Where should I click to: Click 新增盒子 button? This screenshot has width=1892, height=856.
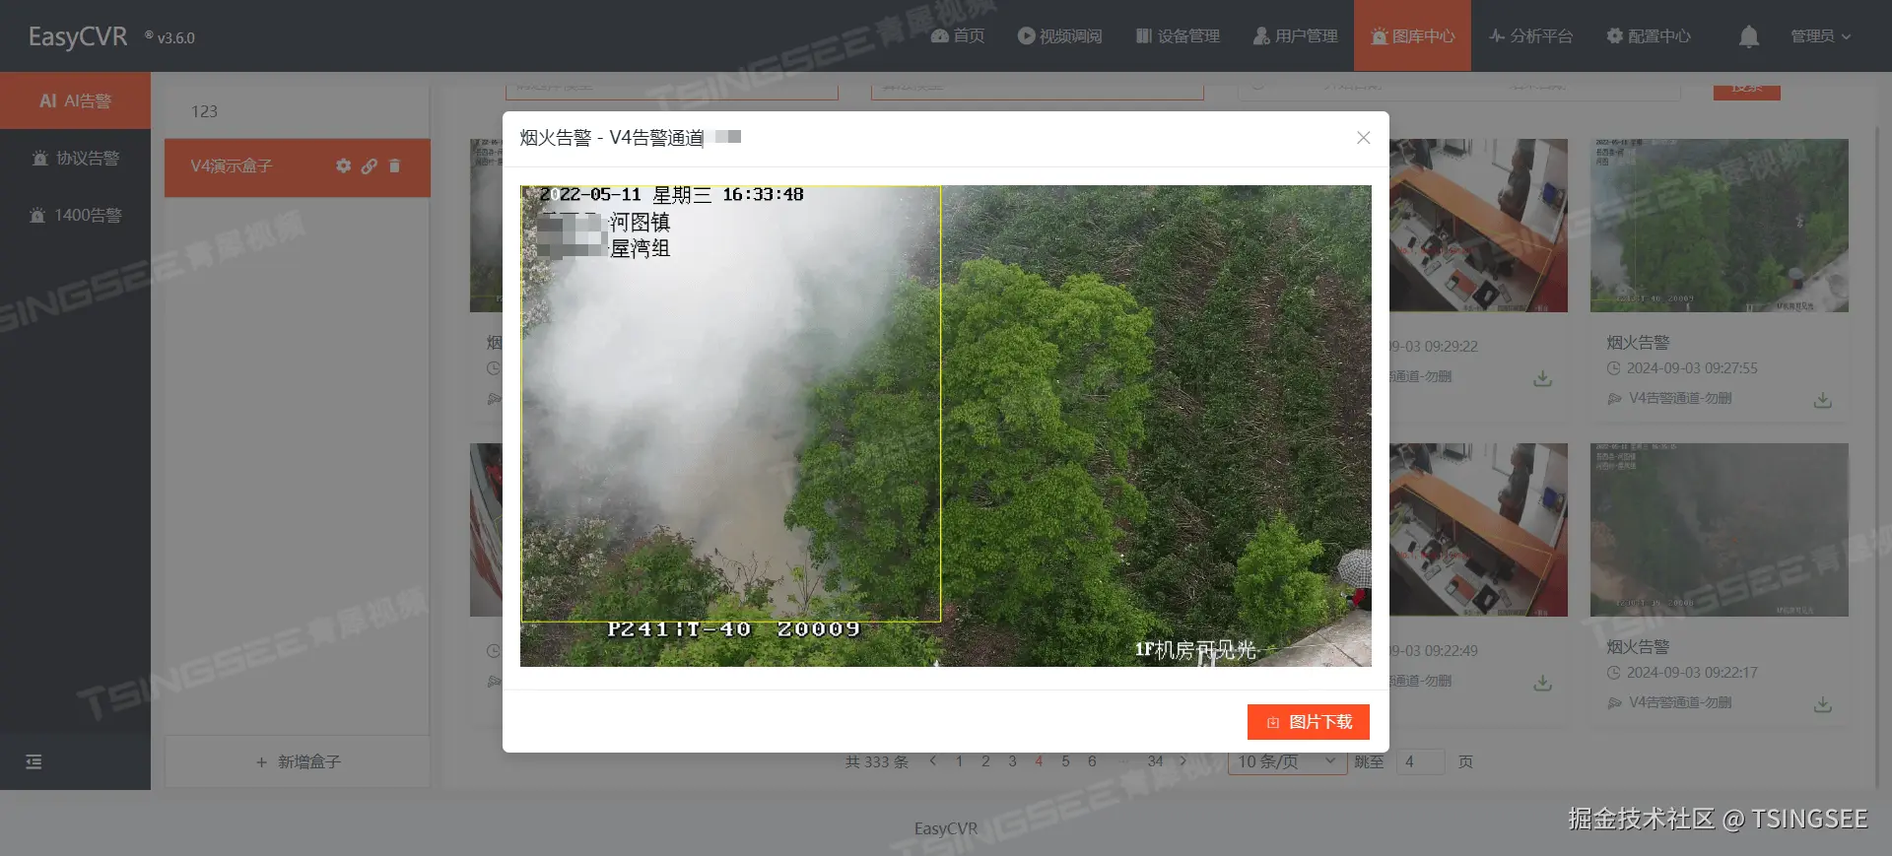297,761
